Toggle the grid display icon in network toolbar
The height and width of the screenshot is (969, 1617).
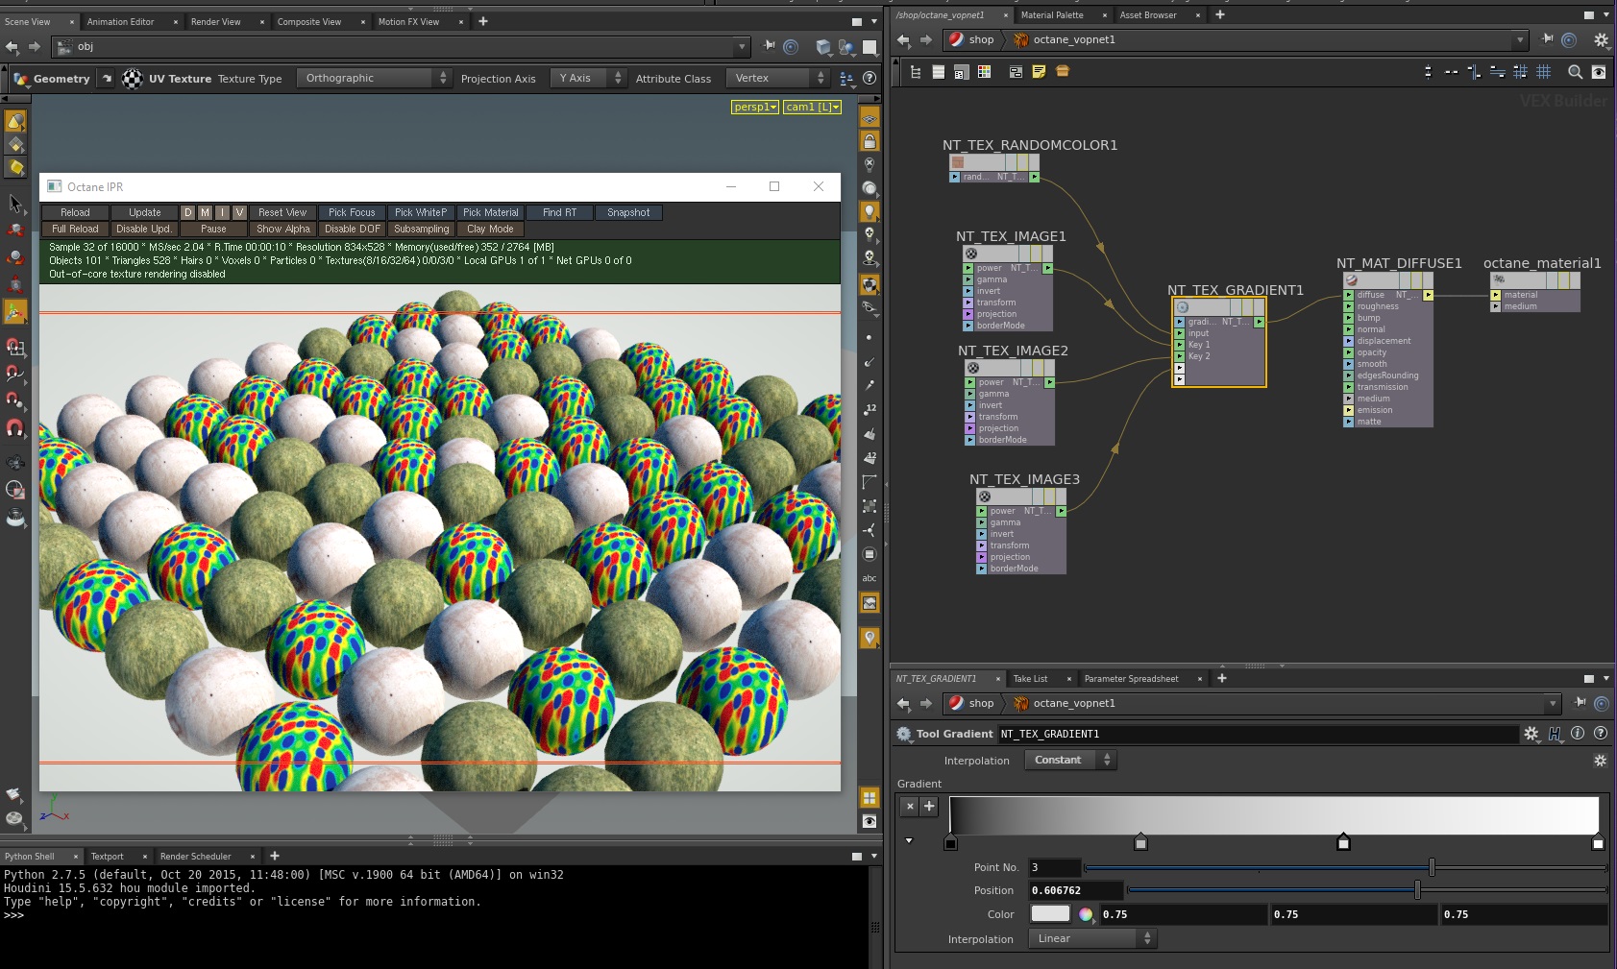1544,72
